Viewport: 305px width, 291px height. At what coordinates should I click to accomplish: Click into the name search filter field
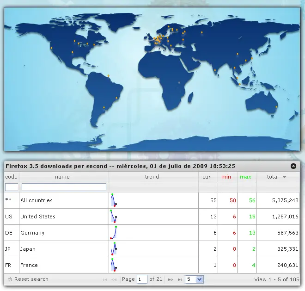click(x=64, y=187)
